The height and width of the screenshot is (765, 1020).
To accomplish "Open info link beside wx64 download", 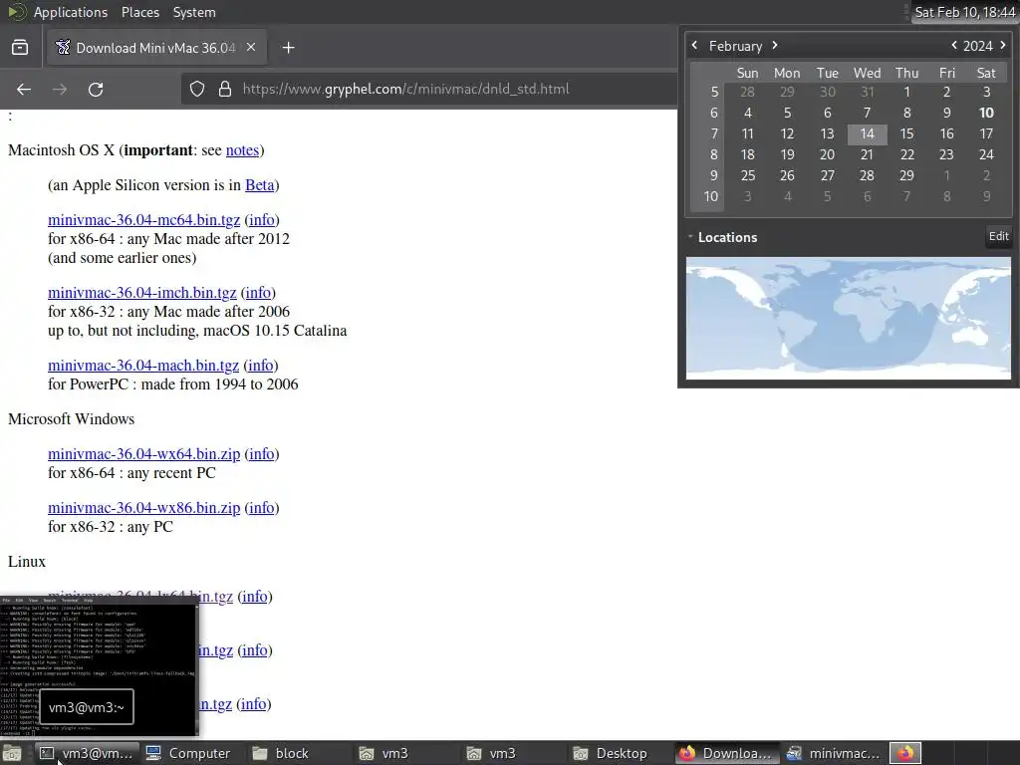I will [x=262, y=454].
